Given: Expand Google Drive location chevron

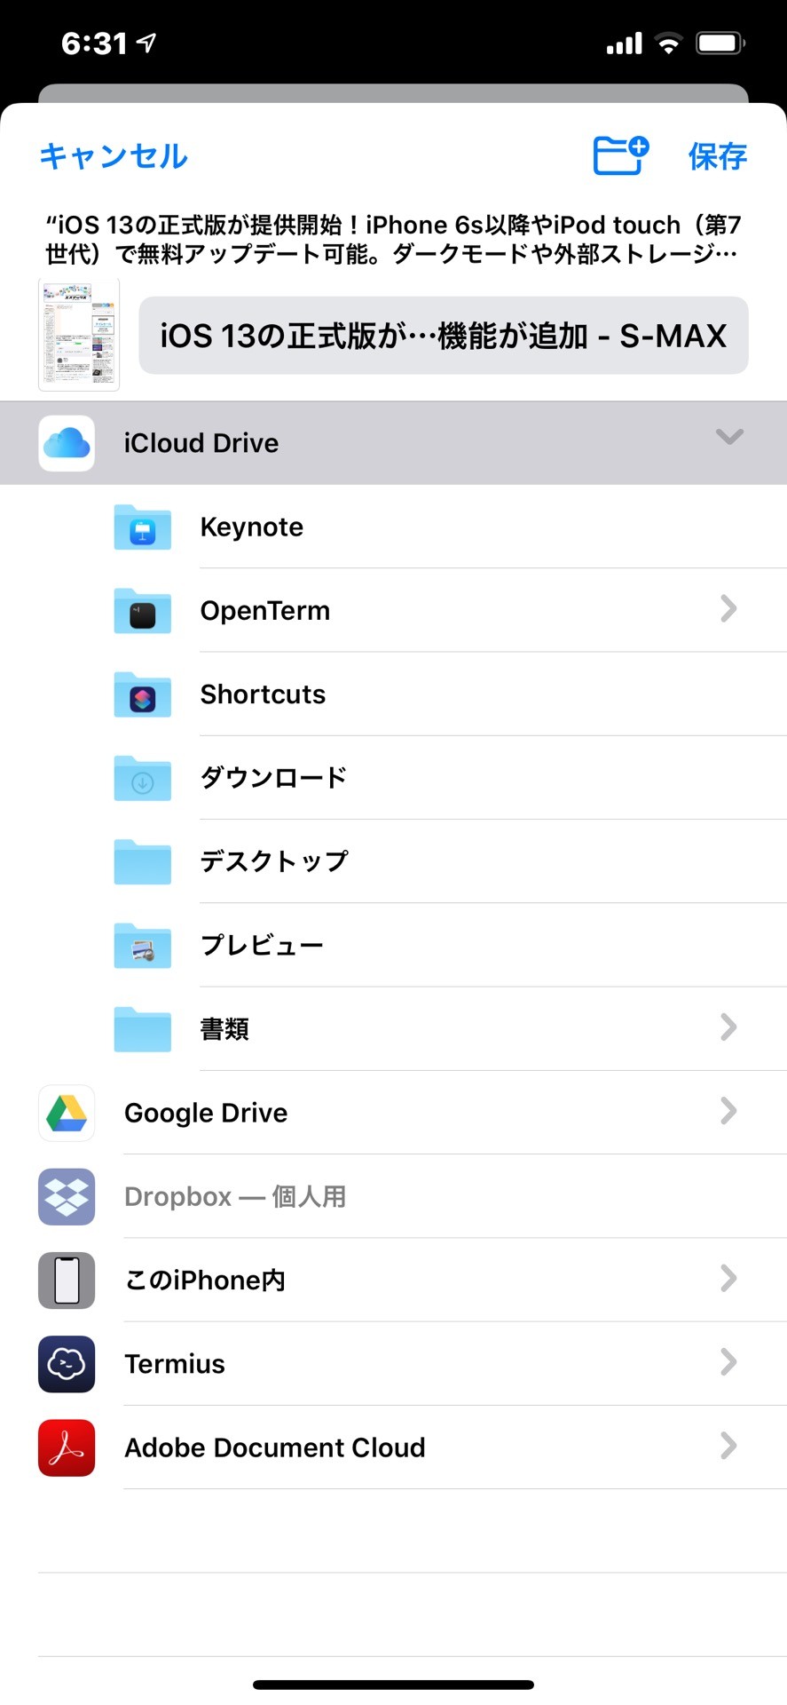Looking at the screenshot, I should (728, 1111).
